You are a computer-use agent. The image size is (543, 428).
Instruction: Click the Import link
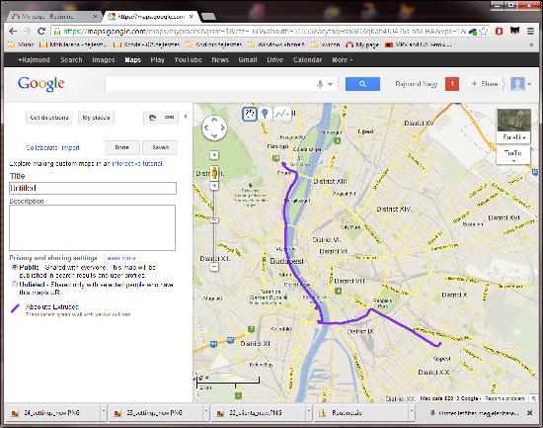point(71,147)
